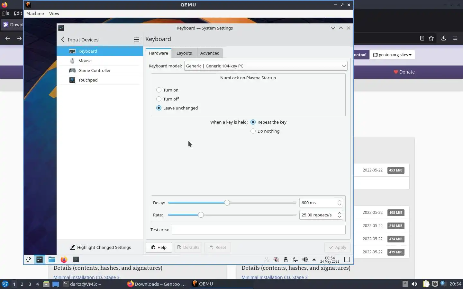This screenshot has width=463, height=289.
Task: Open Dolphin file manager from guest panel
Action: click(x=52, y=259)
